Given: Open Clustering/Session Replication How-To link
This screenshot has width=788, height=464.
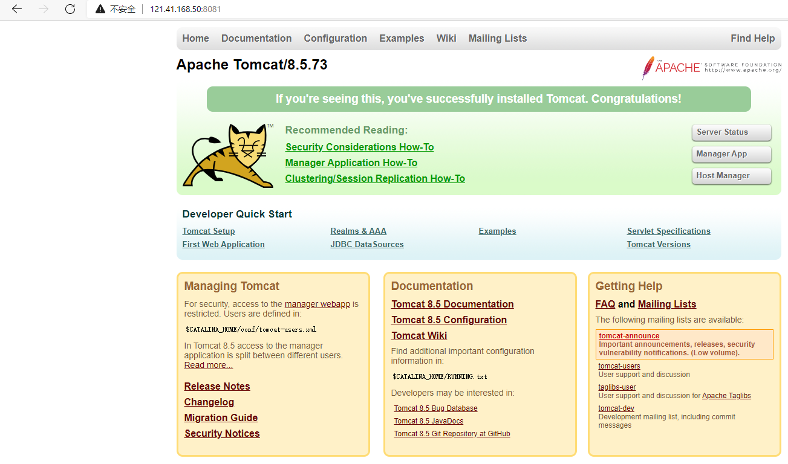Looking at the screenshot, I should coord(375,179).
